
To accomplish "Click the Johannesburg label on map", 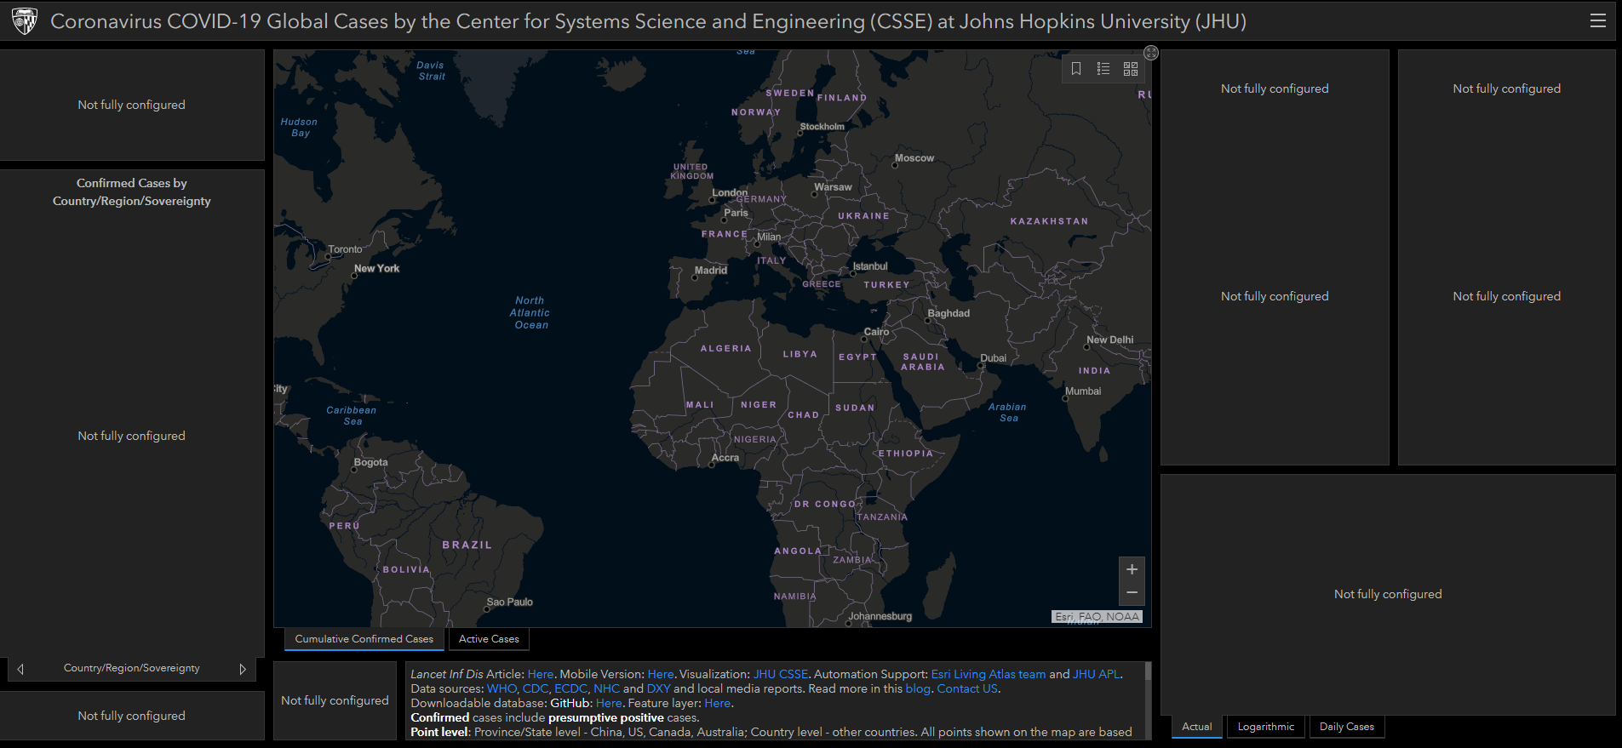I will click(880, 616).
